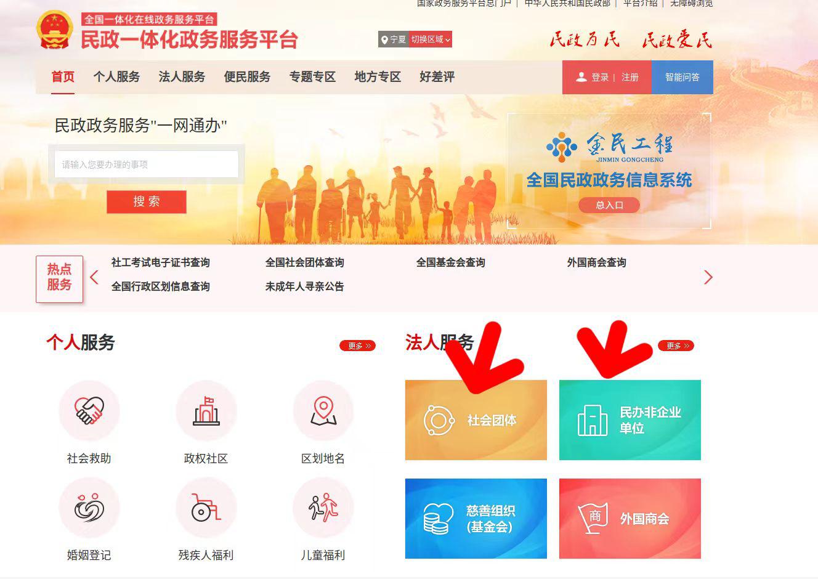The height and width of the screenshot is (579, 818).
Task: Open the 残疾人福利 wheelchair icon
Action: click(206, 508)
